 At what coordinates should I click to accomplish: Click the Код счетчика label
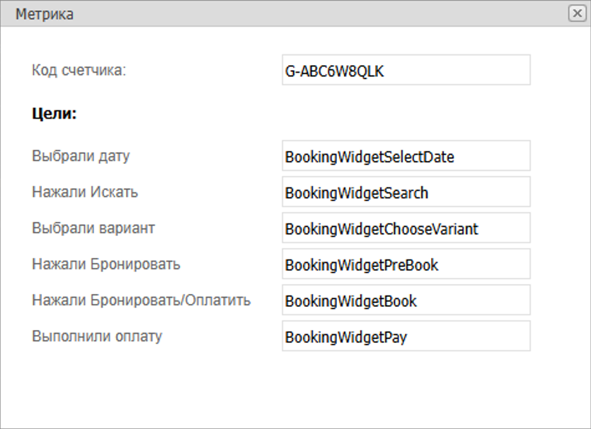click(x=79, y=71)
